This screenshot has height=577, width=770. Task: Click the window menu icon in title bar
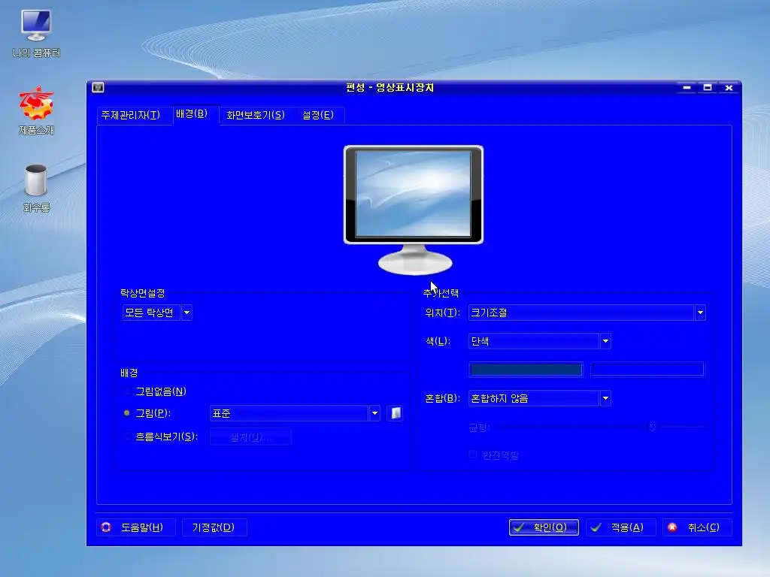[98, 87]
